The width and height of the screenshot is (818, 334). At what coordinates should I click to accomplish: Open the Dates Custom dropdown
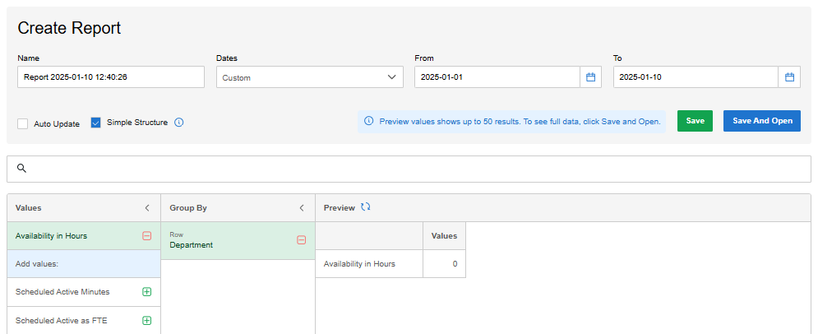310,77
